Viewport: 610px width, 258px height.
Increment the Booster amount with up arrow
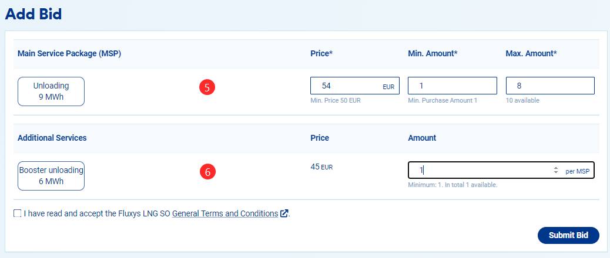[x=556, y=168]
